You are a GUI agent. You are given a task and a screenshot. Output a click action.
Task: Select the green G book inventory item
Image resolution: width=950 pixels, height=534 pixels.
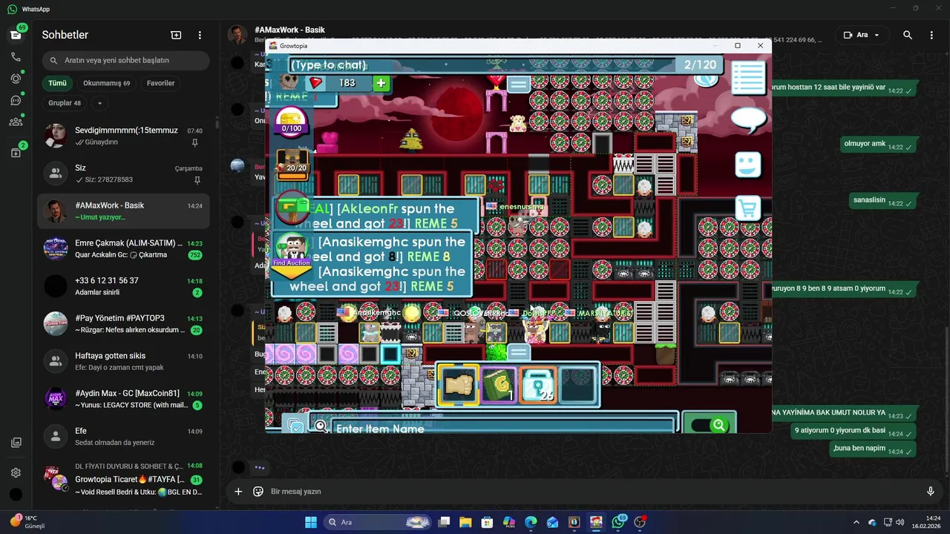(499, 385)
